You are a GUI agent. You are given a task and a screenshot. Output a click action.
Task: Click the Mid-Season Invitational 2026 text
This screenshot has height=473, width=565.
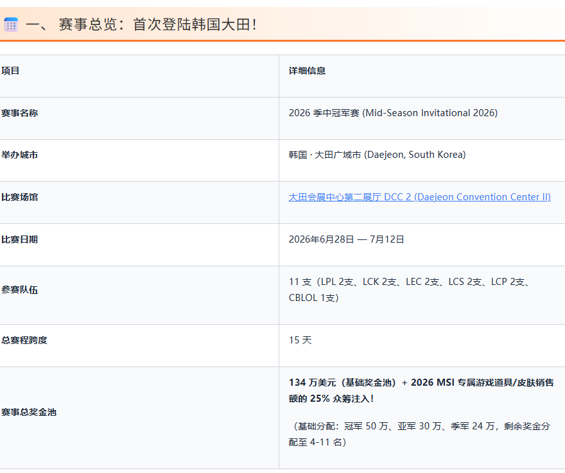[430, 113]
